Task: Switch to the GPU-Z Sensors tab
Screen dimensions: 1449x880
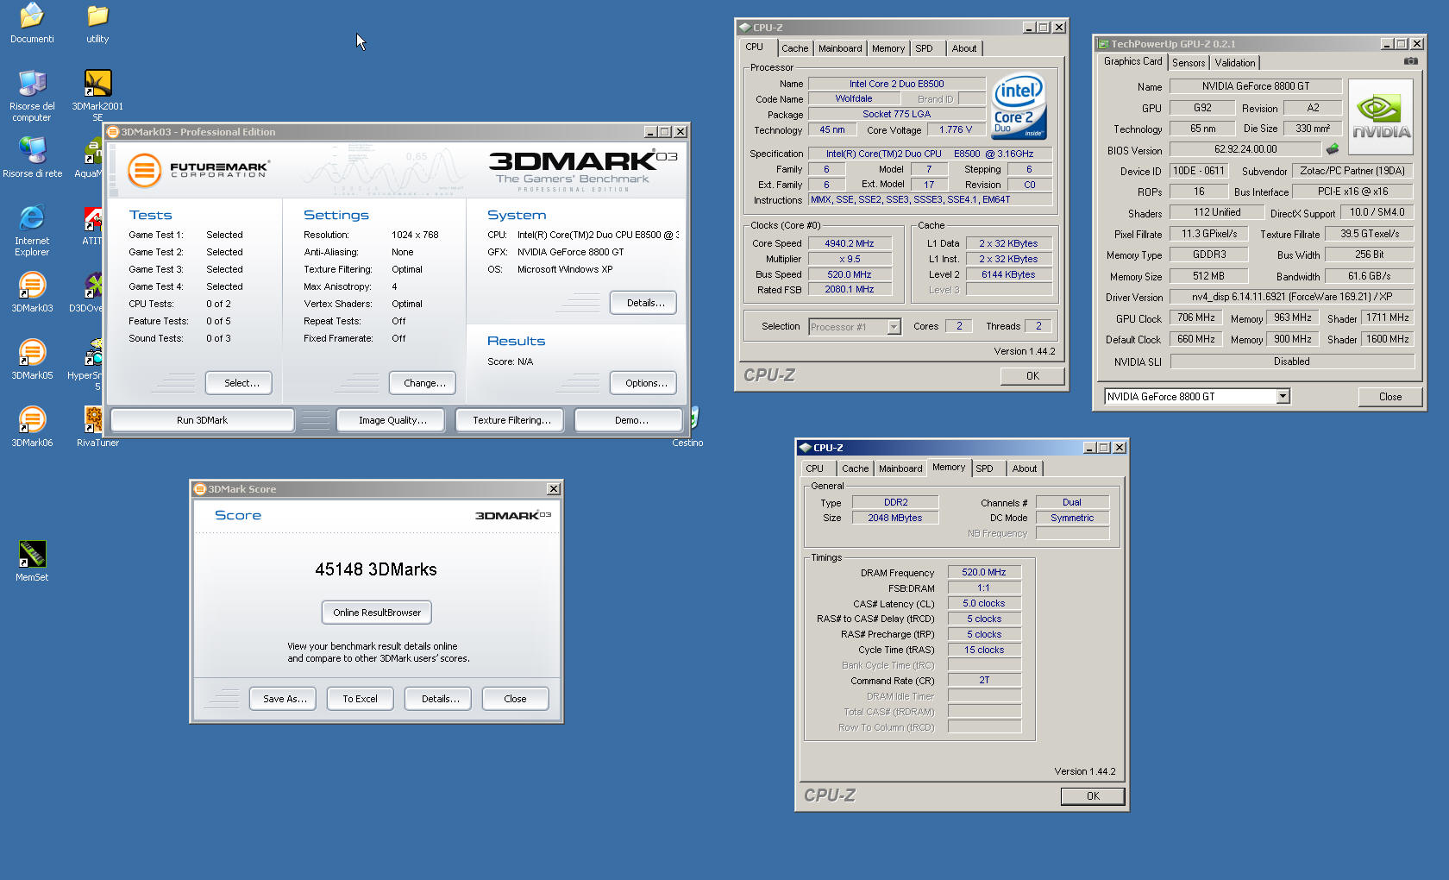Action: tap(1189, 63)
